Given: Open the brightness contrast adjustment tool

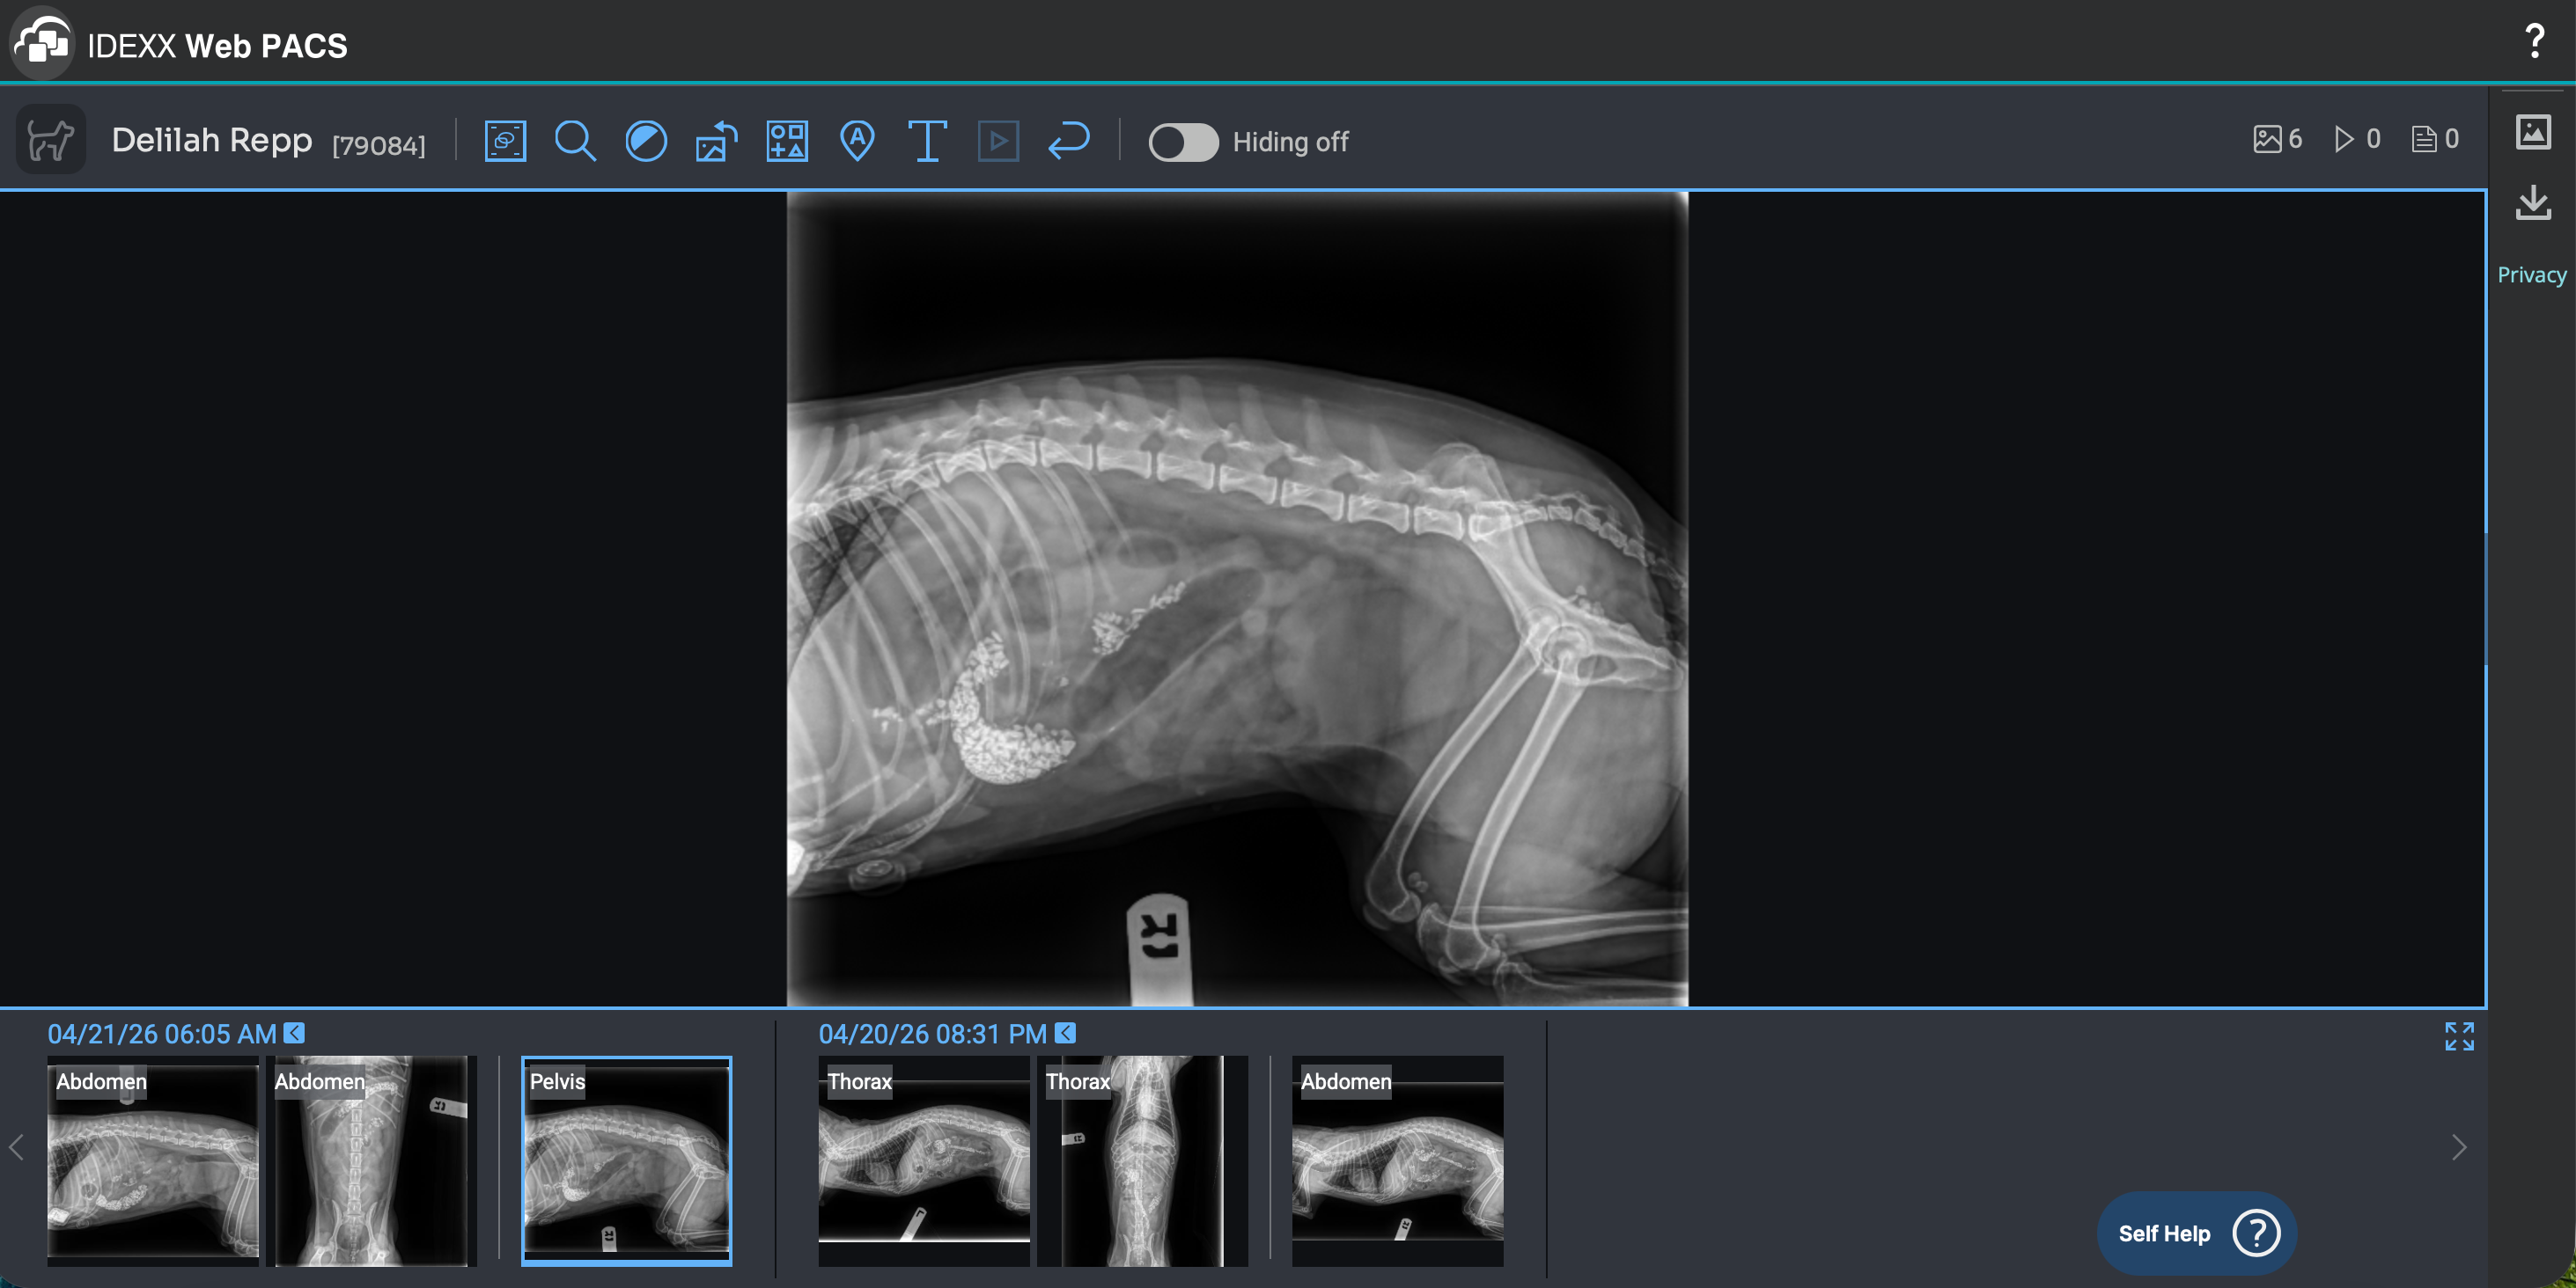Looking at the screenshot, I should tap(646, 141).
